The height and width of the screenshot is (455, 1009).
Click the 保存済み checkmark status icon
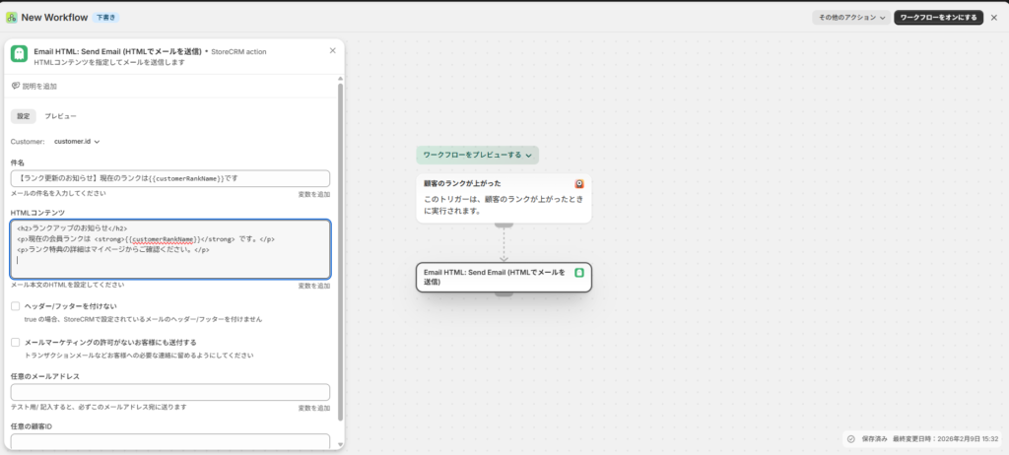point(850,439)
